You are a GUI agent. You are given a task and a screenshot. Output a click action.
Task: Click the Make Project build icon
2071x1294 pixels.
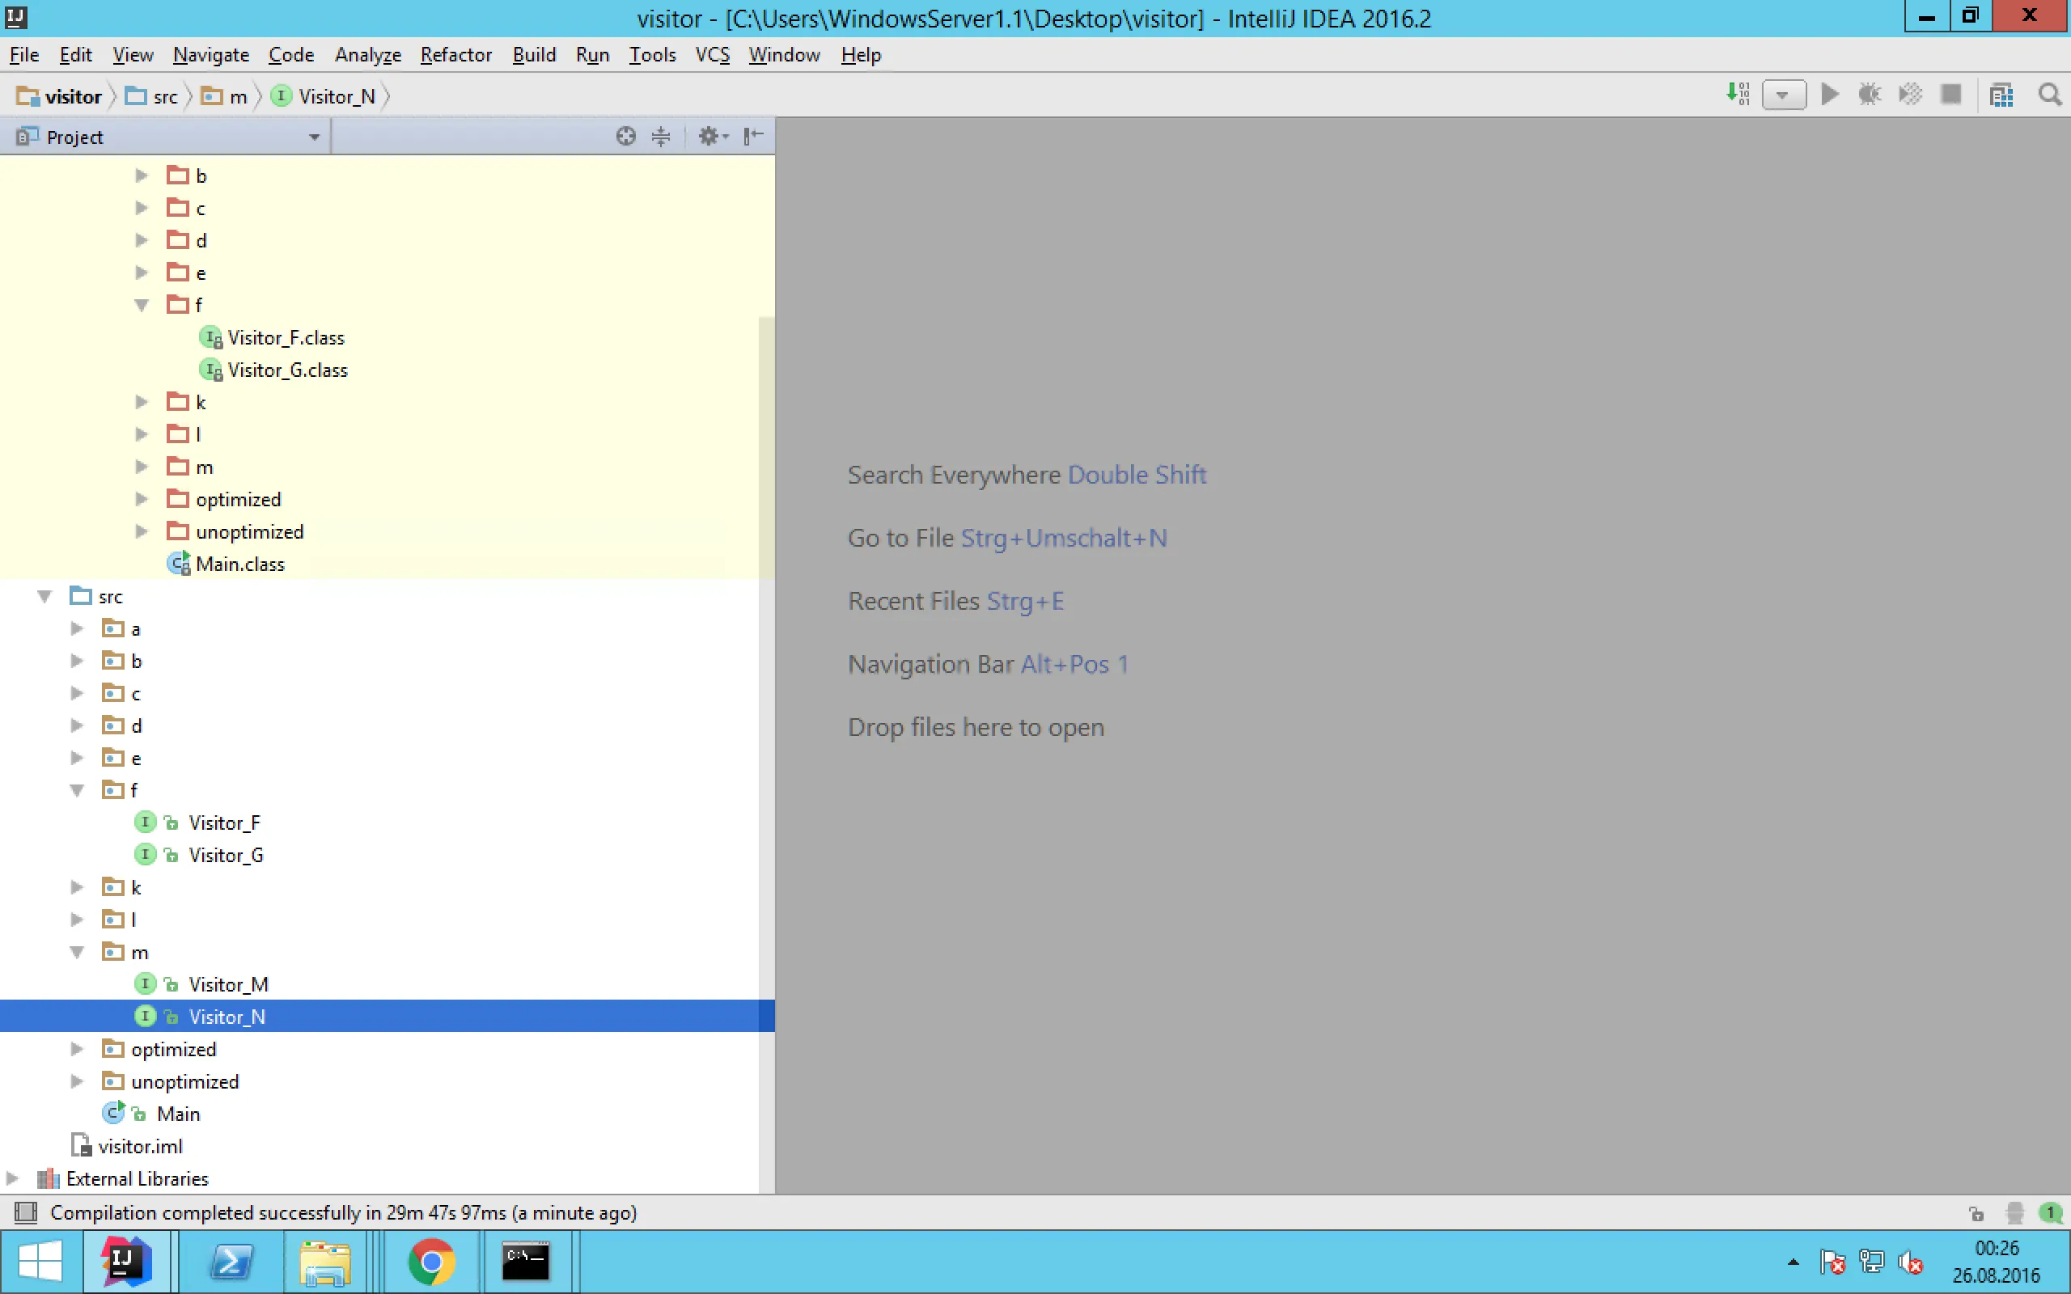[x=1737, y=94]
